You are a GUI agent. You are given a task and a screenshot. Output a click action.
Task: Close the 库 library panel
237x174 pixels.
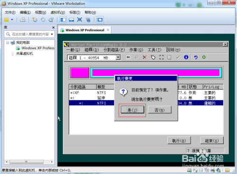point(54,27)
